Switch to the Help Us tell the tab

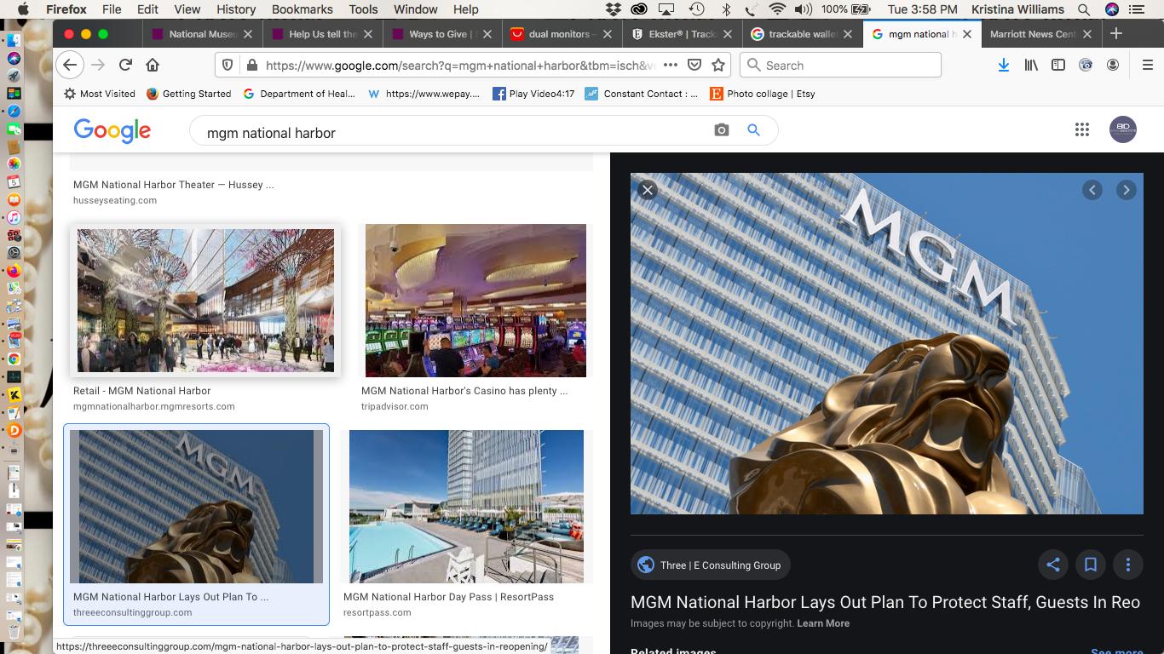(x=322, y=34)
